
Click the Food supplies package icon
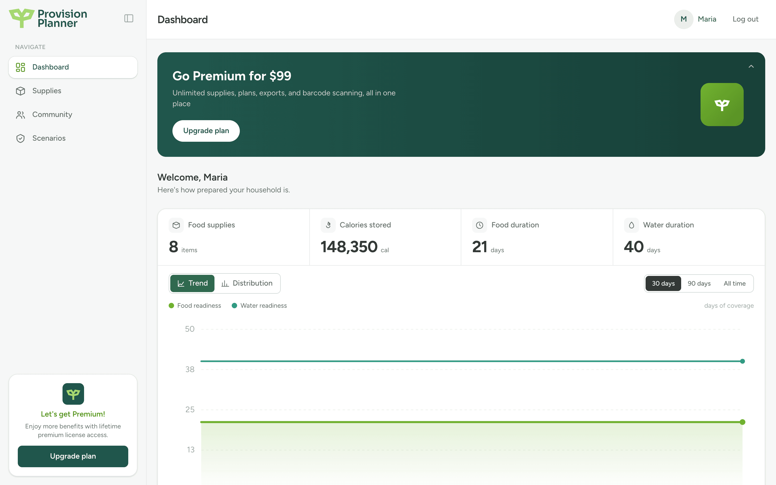(176, 225)
